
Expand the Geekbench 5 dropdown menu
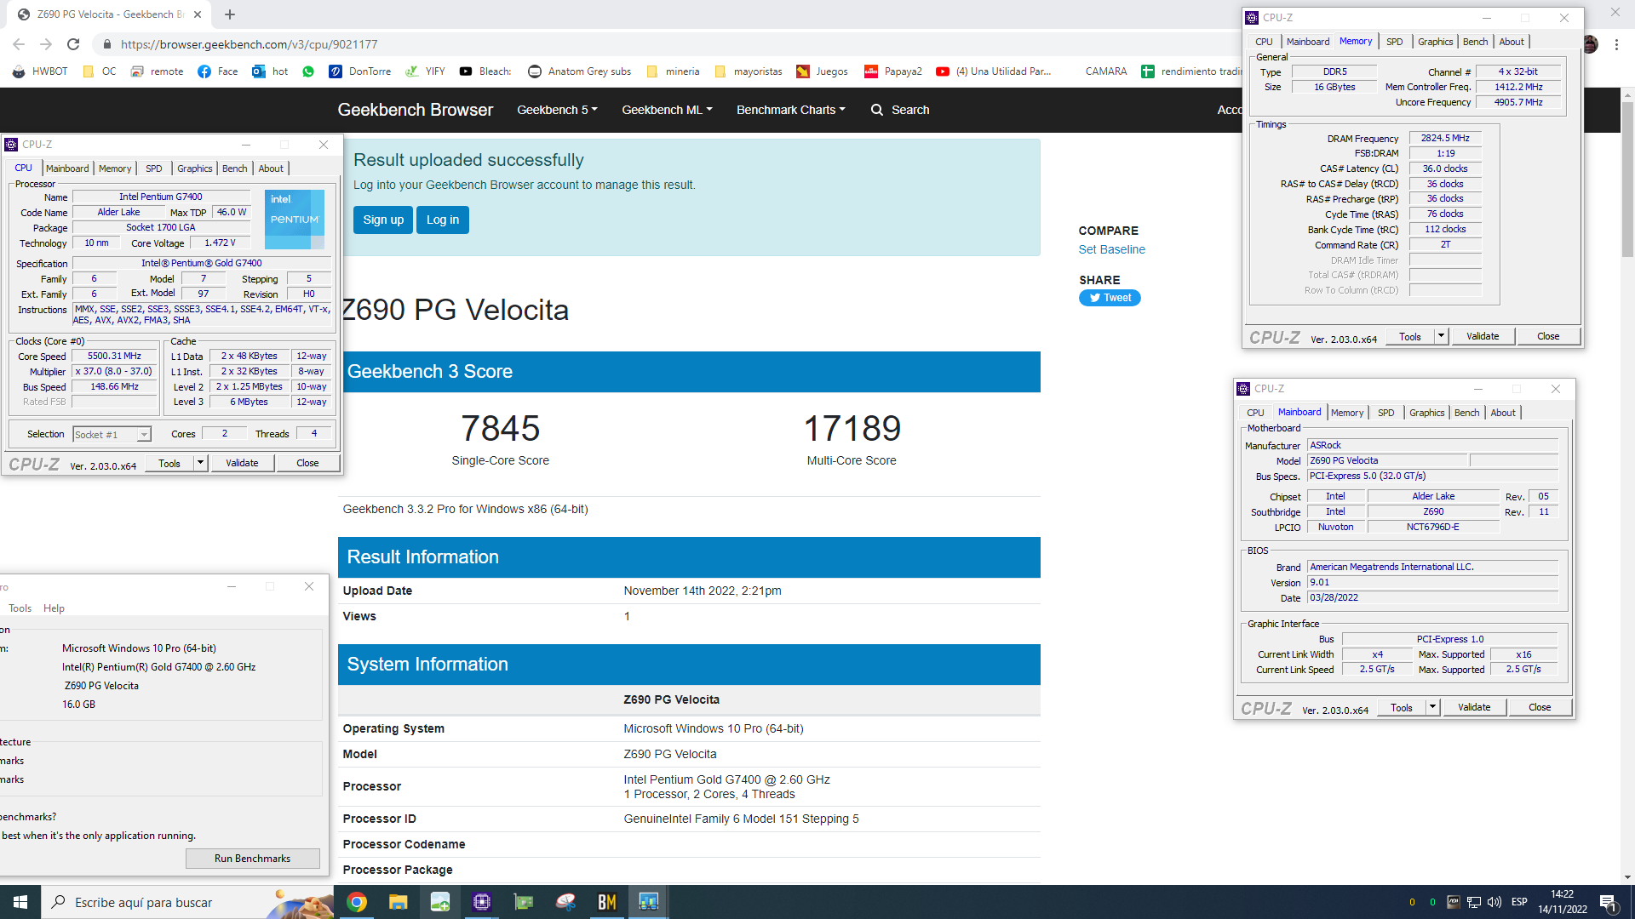tap(557, 110)
